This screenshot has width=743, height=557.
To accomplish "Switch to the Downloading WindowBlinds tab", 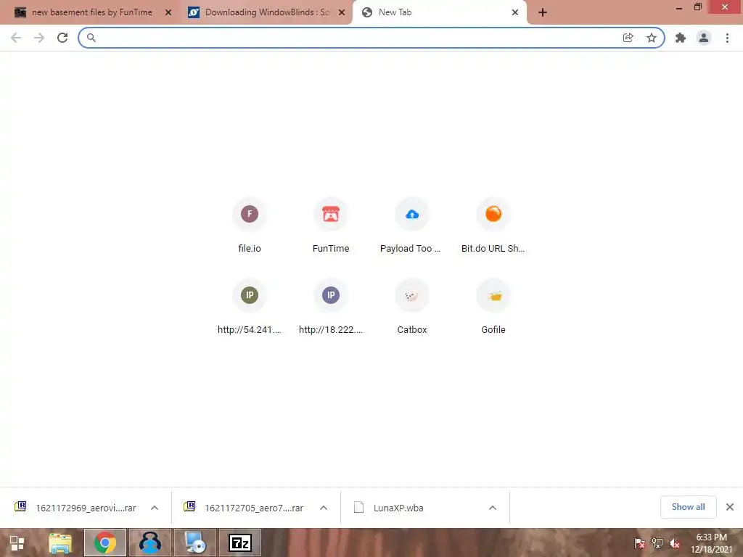I will (266, 13).
